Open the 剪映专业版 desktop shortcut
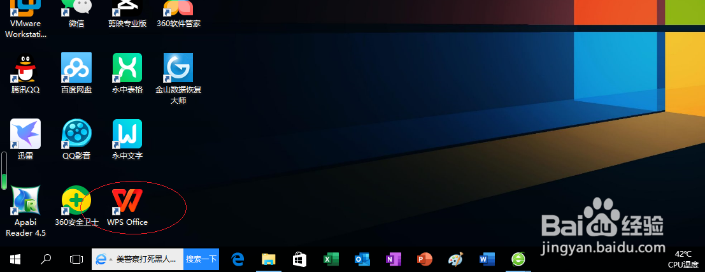The width and height of the screenshot is (705, 272). click(127, 13)
